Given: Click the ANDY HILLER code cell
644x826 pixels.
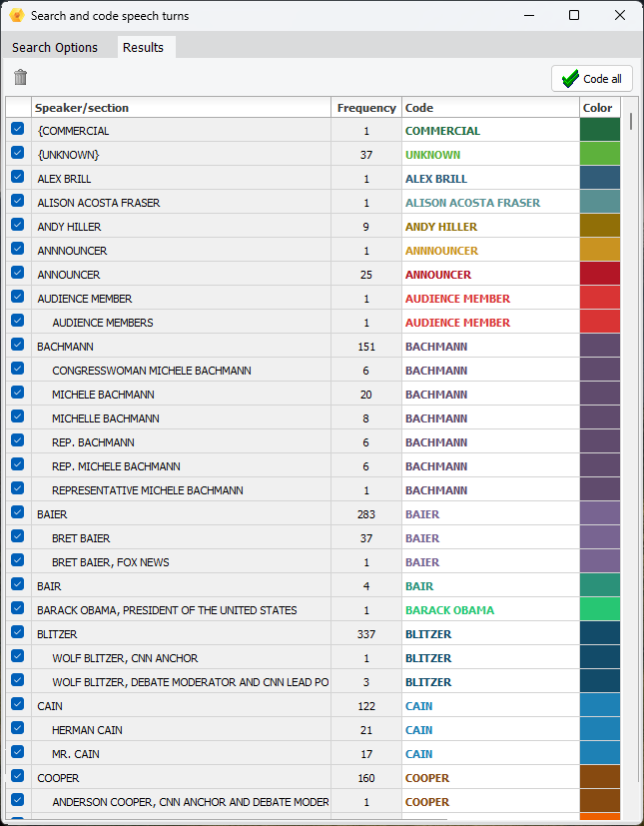Looking at the screenshot, I should pyautogui.click(x=491, y=227).
